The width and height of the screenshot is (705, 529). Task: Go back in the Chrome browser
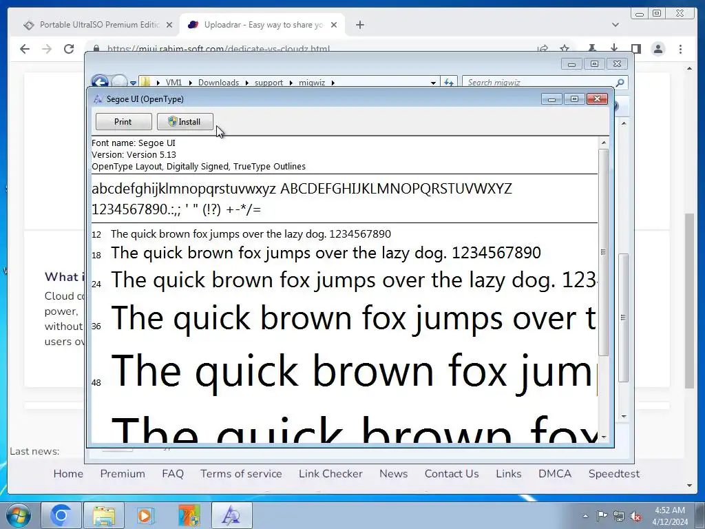[25, 49]
